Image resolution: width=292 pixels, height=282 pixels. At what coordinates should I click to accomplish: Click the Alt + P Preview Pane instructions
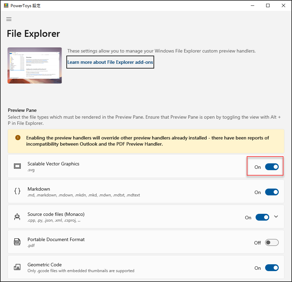pyautogui.click(x=144, y=120)
